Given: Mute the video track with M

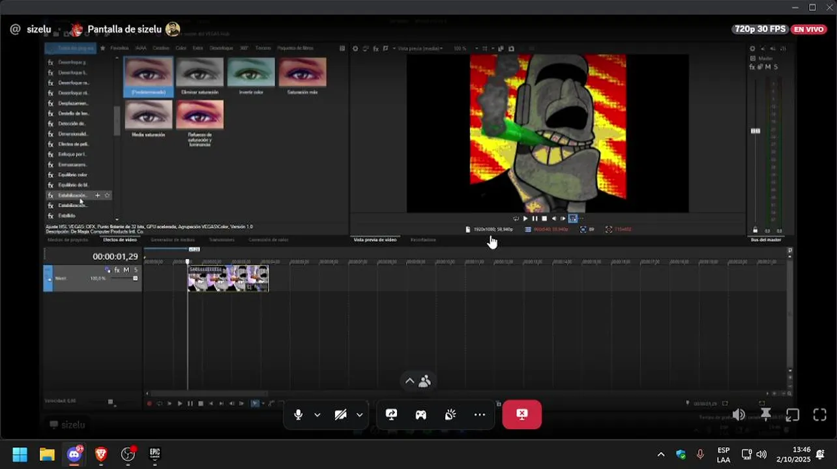Looking at the screenshot, I should tap(126, 270).
